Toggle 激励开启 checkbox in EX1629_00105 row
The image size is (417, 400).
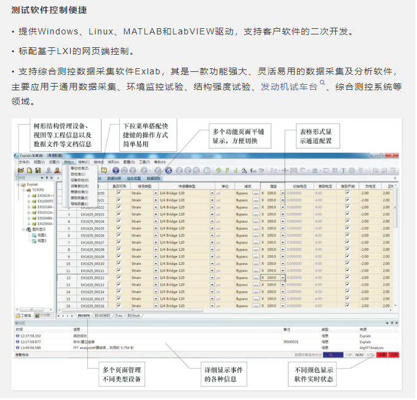(347, 228)
